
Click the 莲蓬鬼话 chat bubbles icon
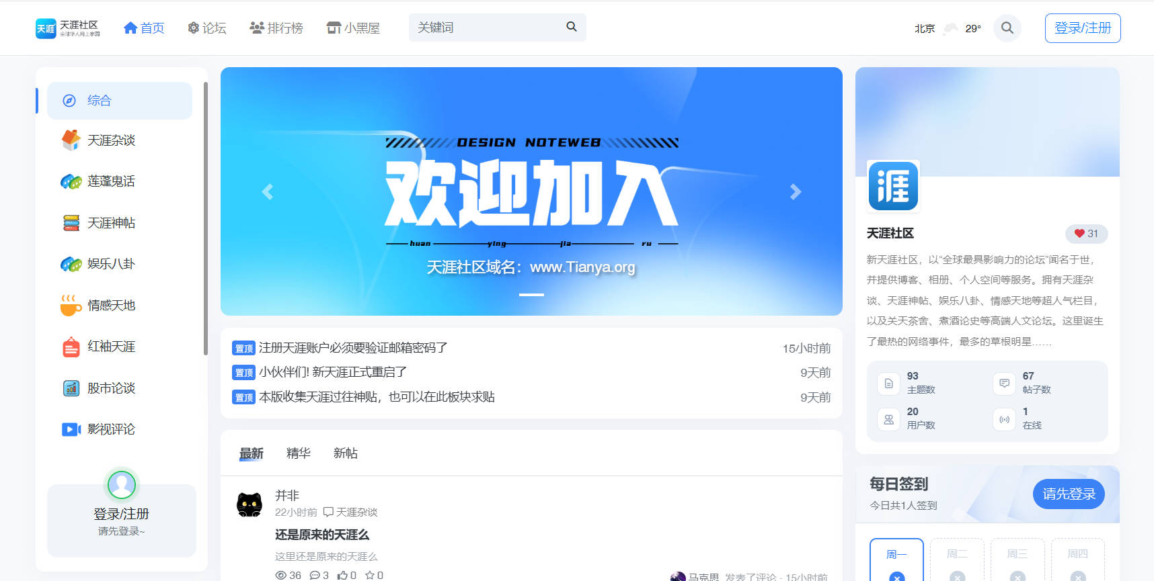(71, 181)
